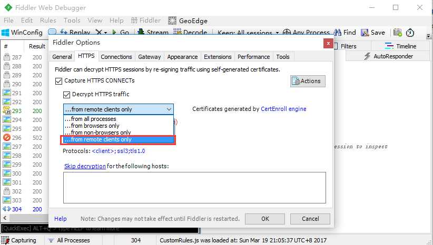Select session 296 with blocked icon
This screenshot has height=245, width=433.
(7, 137)
